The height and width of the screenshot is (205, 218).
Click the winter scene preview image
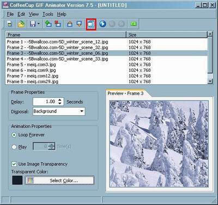pos(159,144)
